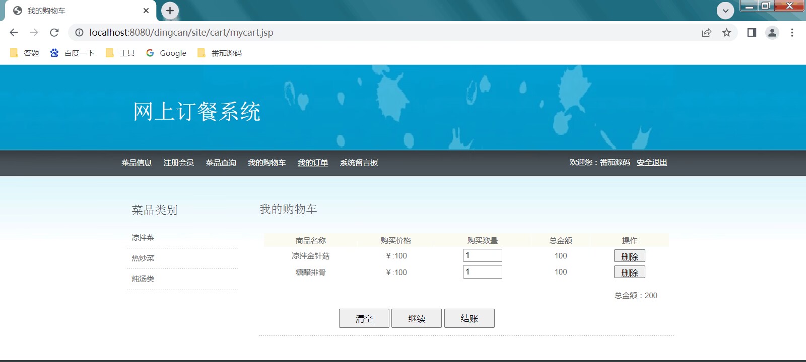
Task: Open tab search chevron button
Action: 725,11
